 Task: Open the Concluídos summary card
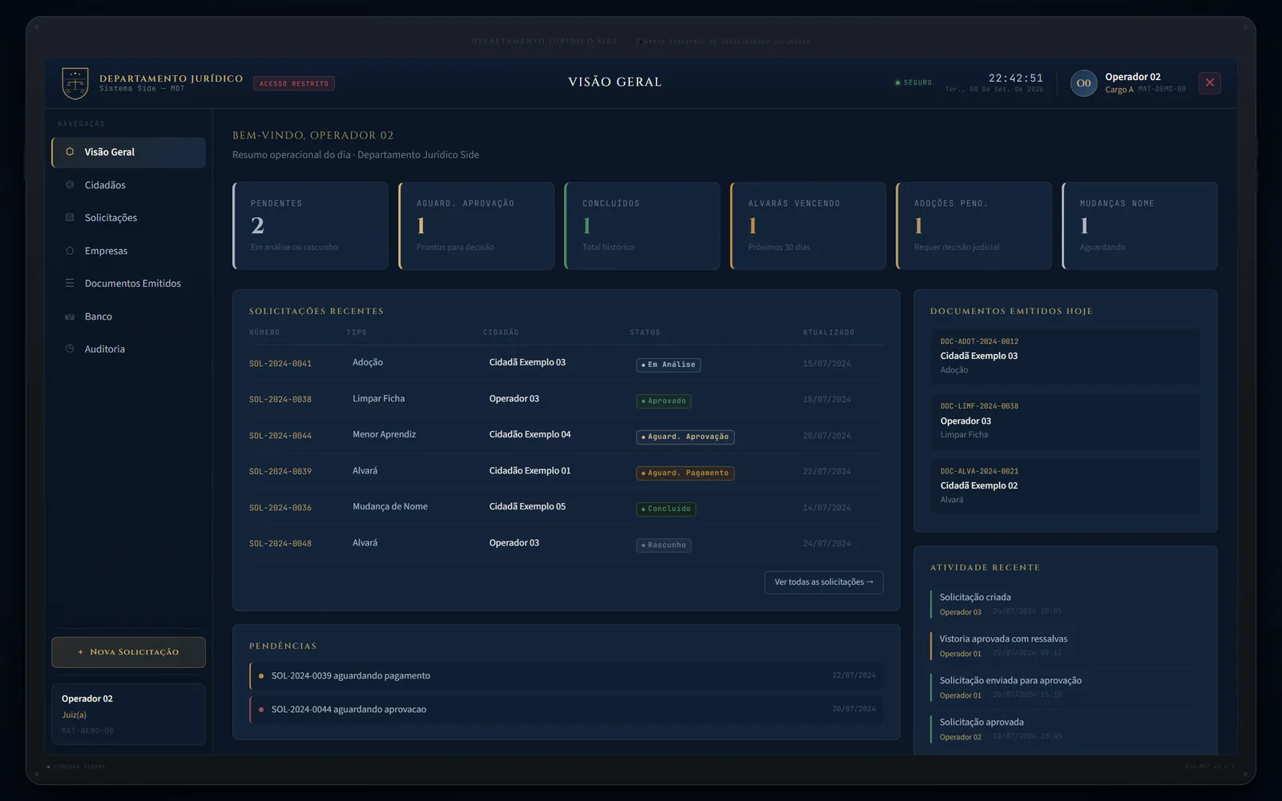pyautogui.click(x=643, y=226)
